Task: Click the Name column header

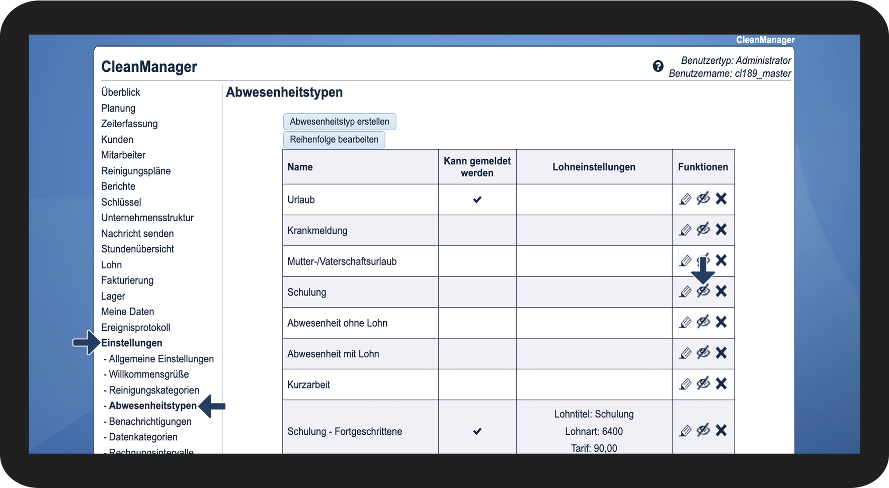Action: tap(361, 167)
